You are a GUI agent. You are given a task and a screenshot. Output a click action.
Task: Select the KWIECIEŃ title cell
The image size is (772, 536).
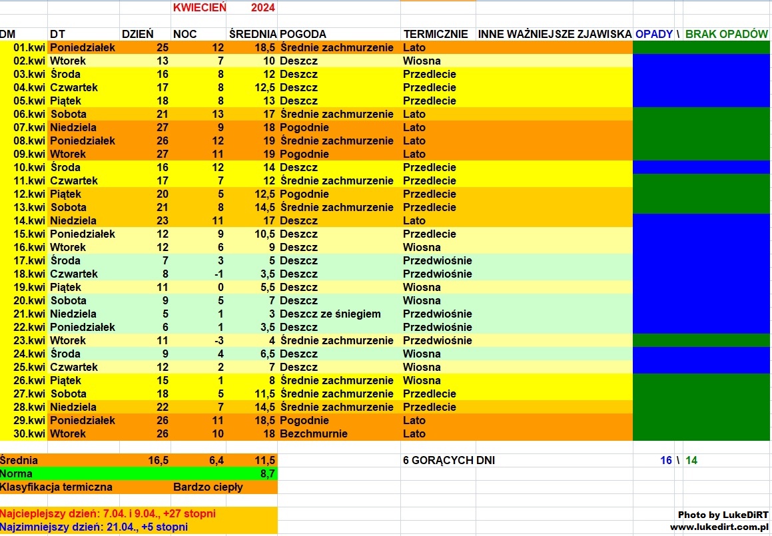pyautogui.click(x=198, y=8)
